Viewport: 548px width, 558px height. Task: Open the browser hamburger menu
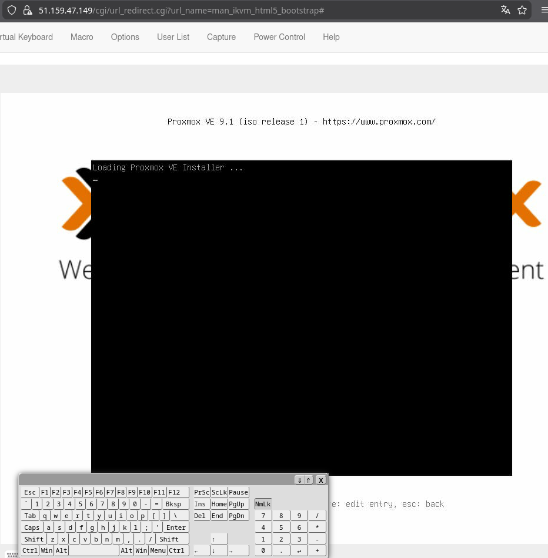click(x=544, y=10)
